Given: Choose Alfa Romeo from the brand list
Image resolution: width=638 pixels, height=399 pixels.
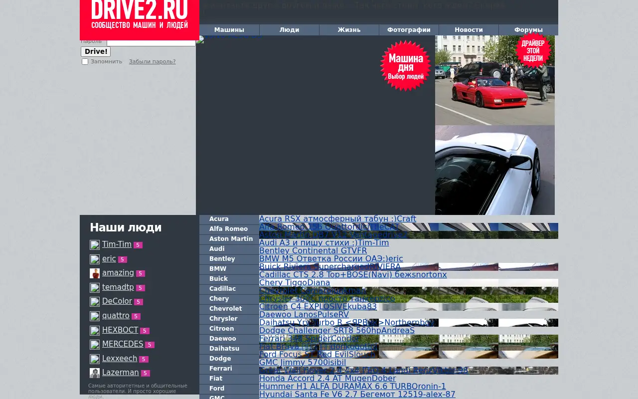Looking at the screenshot, I should click(229, 229).
